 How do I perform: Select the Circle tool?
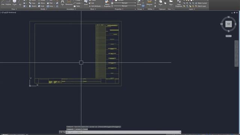click(15, 3)
